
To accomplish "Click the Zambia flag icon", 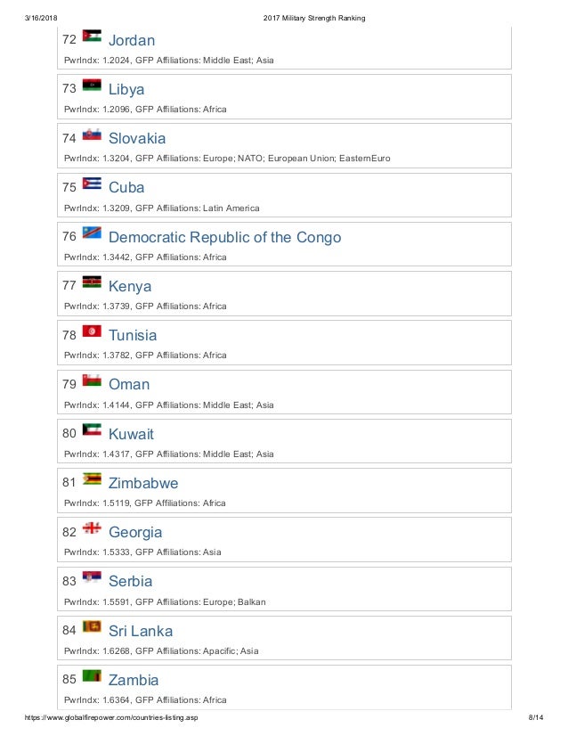I will [x=92, y=675].
